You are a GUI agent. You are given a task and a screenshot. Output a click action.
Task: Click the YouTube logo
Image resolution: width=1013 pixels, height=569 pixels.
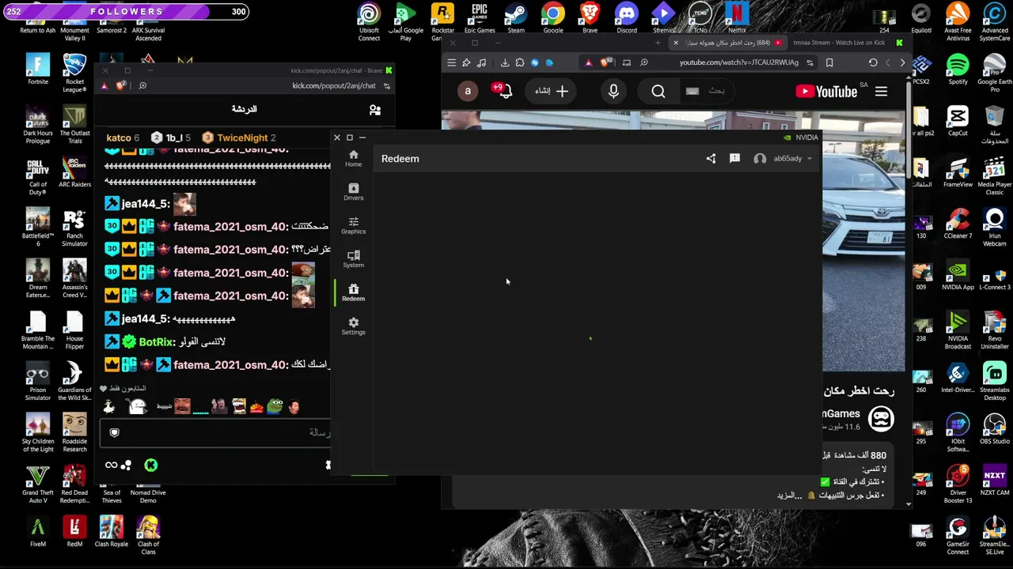[826, 92]
